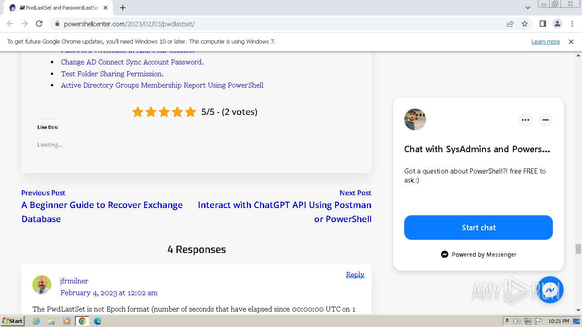Minimize the Messenger chat widget
The width and height of the screenshot is (582, 327).
point(546,120)
